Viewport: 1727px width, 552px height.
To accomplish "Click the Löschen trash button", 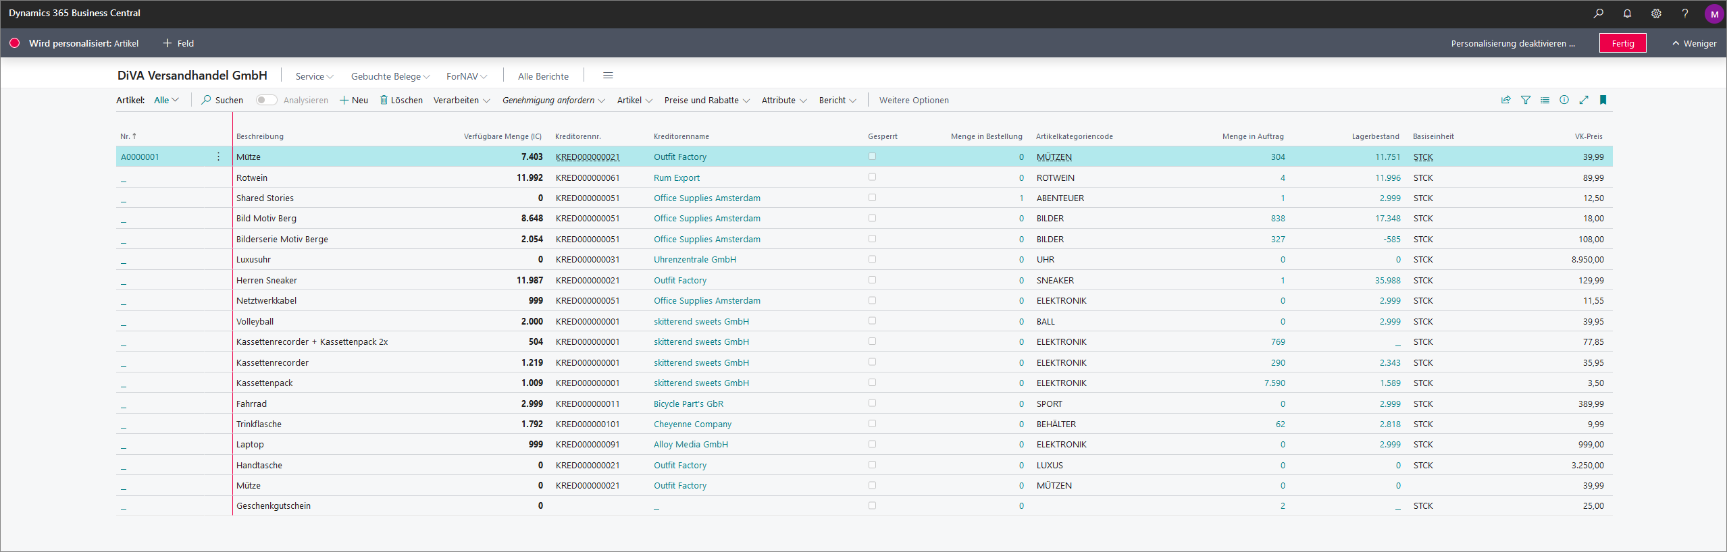I will click(x=401, y=100).
